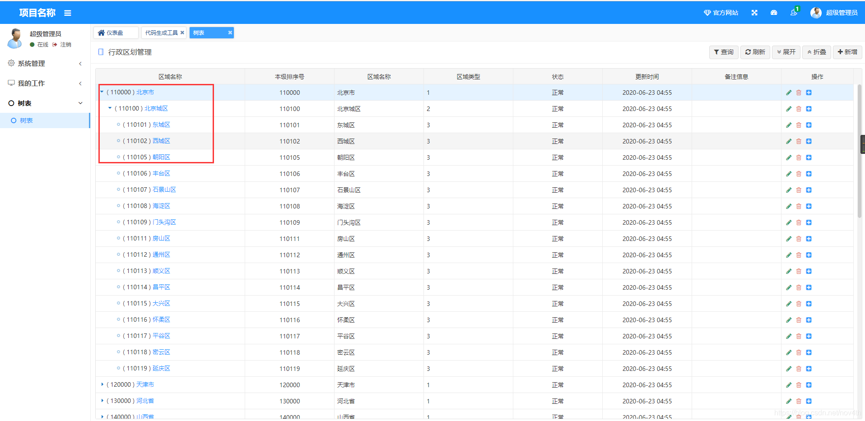Collapse the 北京城区 tree node arrow

(x=110, y=108)
